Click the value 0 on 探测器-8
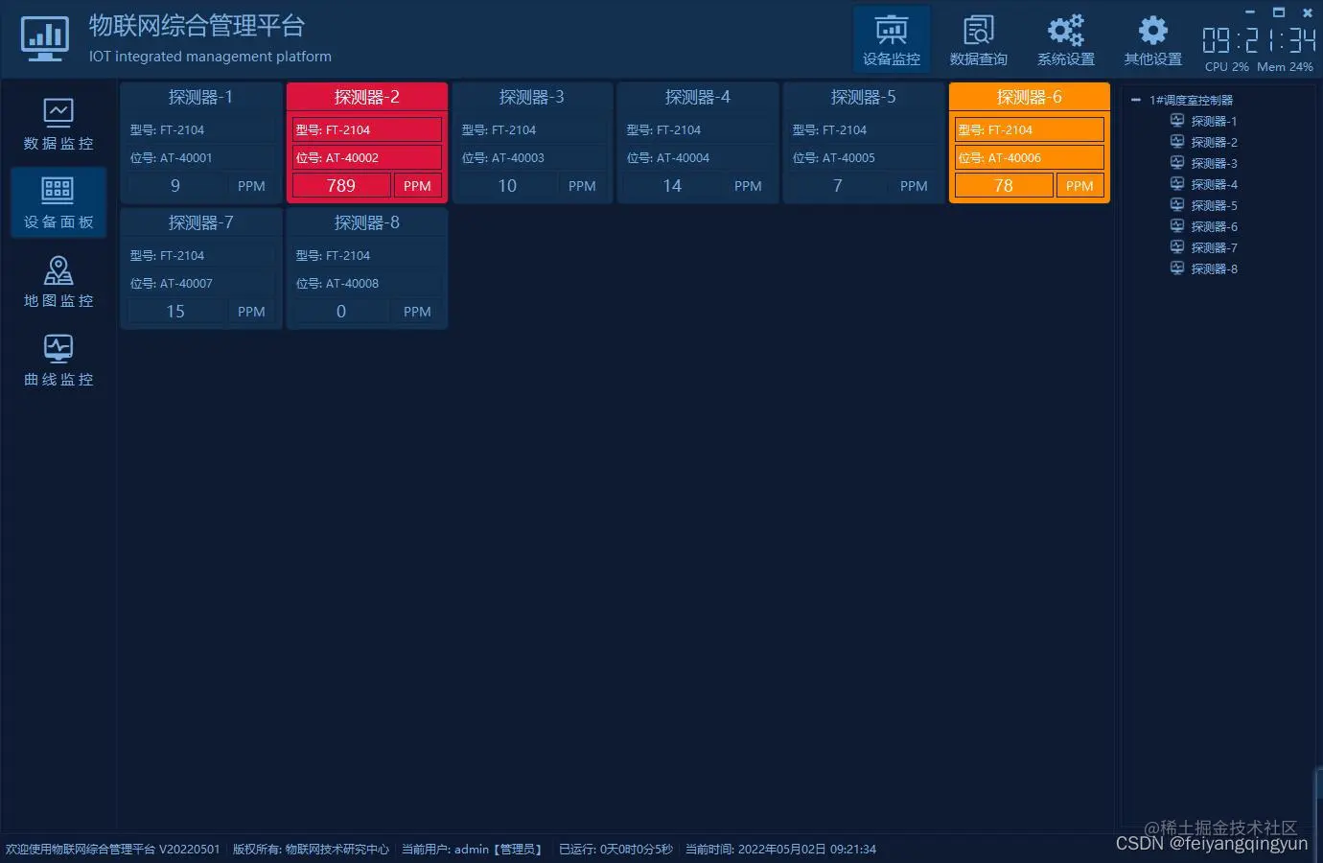 341,311
